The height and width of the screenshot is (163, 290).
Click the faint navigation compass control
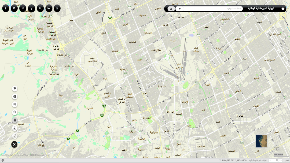277,147
